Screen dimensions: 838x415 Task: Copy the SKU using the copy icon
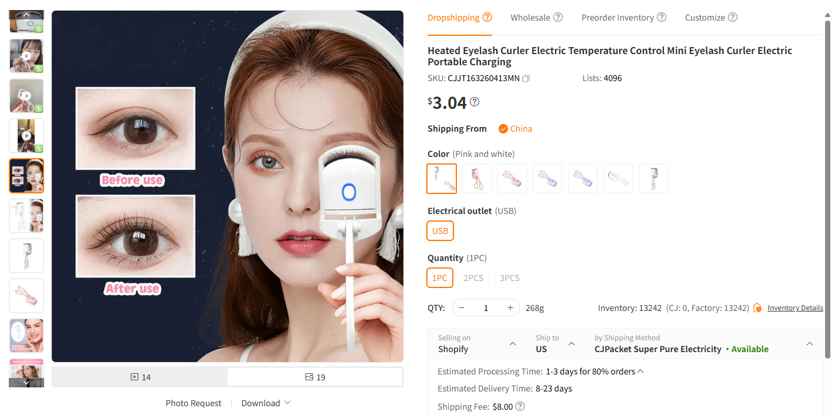525,78
